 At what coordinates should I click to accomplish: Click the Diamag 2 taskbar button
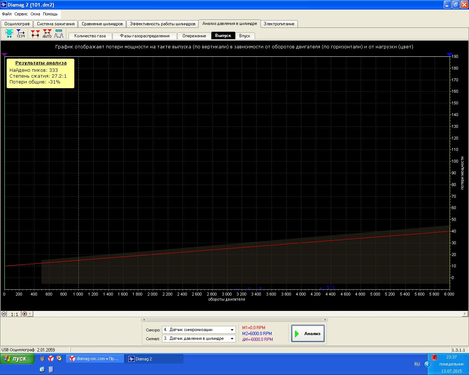click(154, 359)
